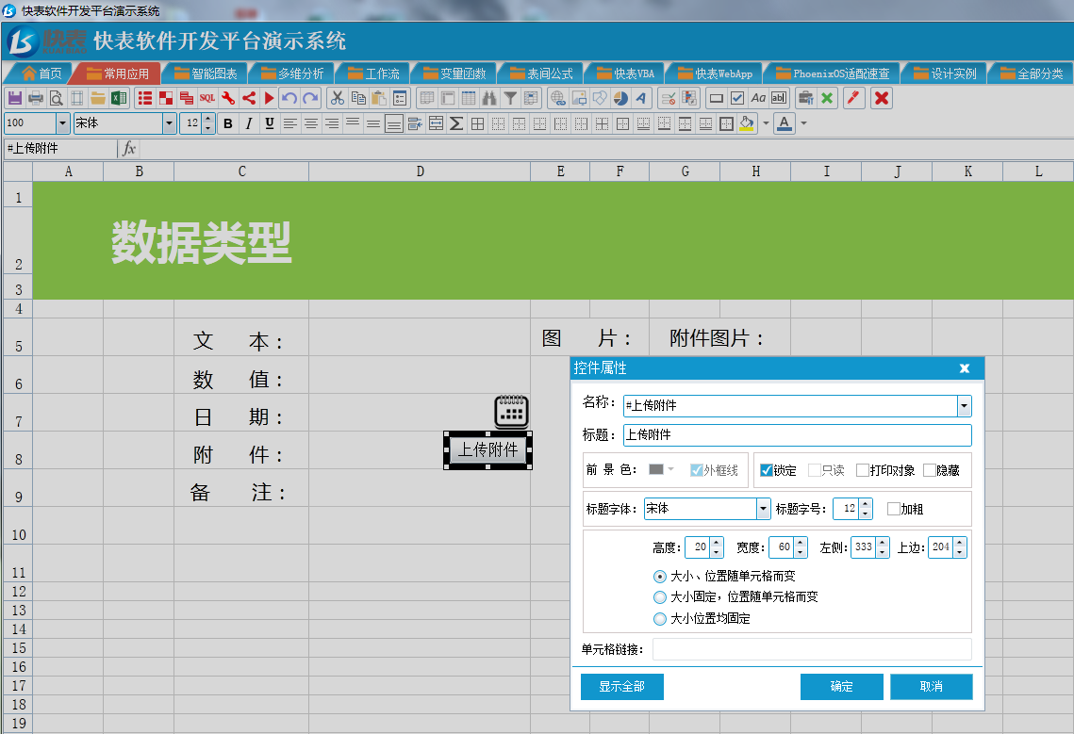The width and height of the screenshot is (1074, 734).
Task: Click the calendar date picker control
Action: (x=511, y=411)
